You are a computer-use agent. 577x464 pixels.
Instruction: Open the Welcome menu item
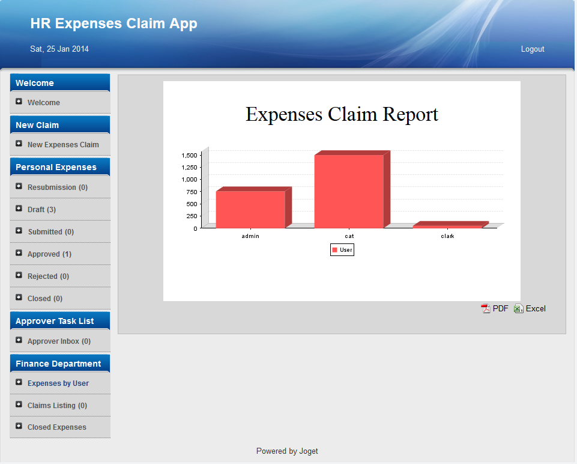[x=43, y=103]
